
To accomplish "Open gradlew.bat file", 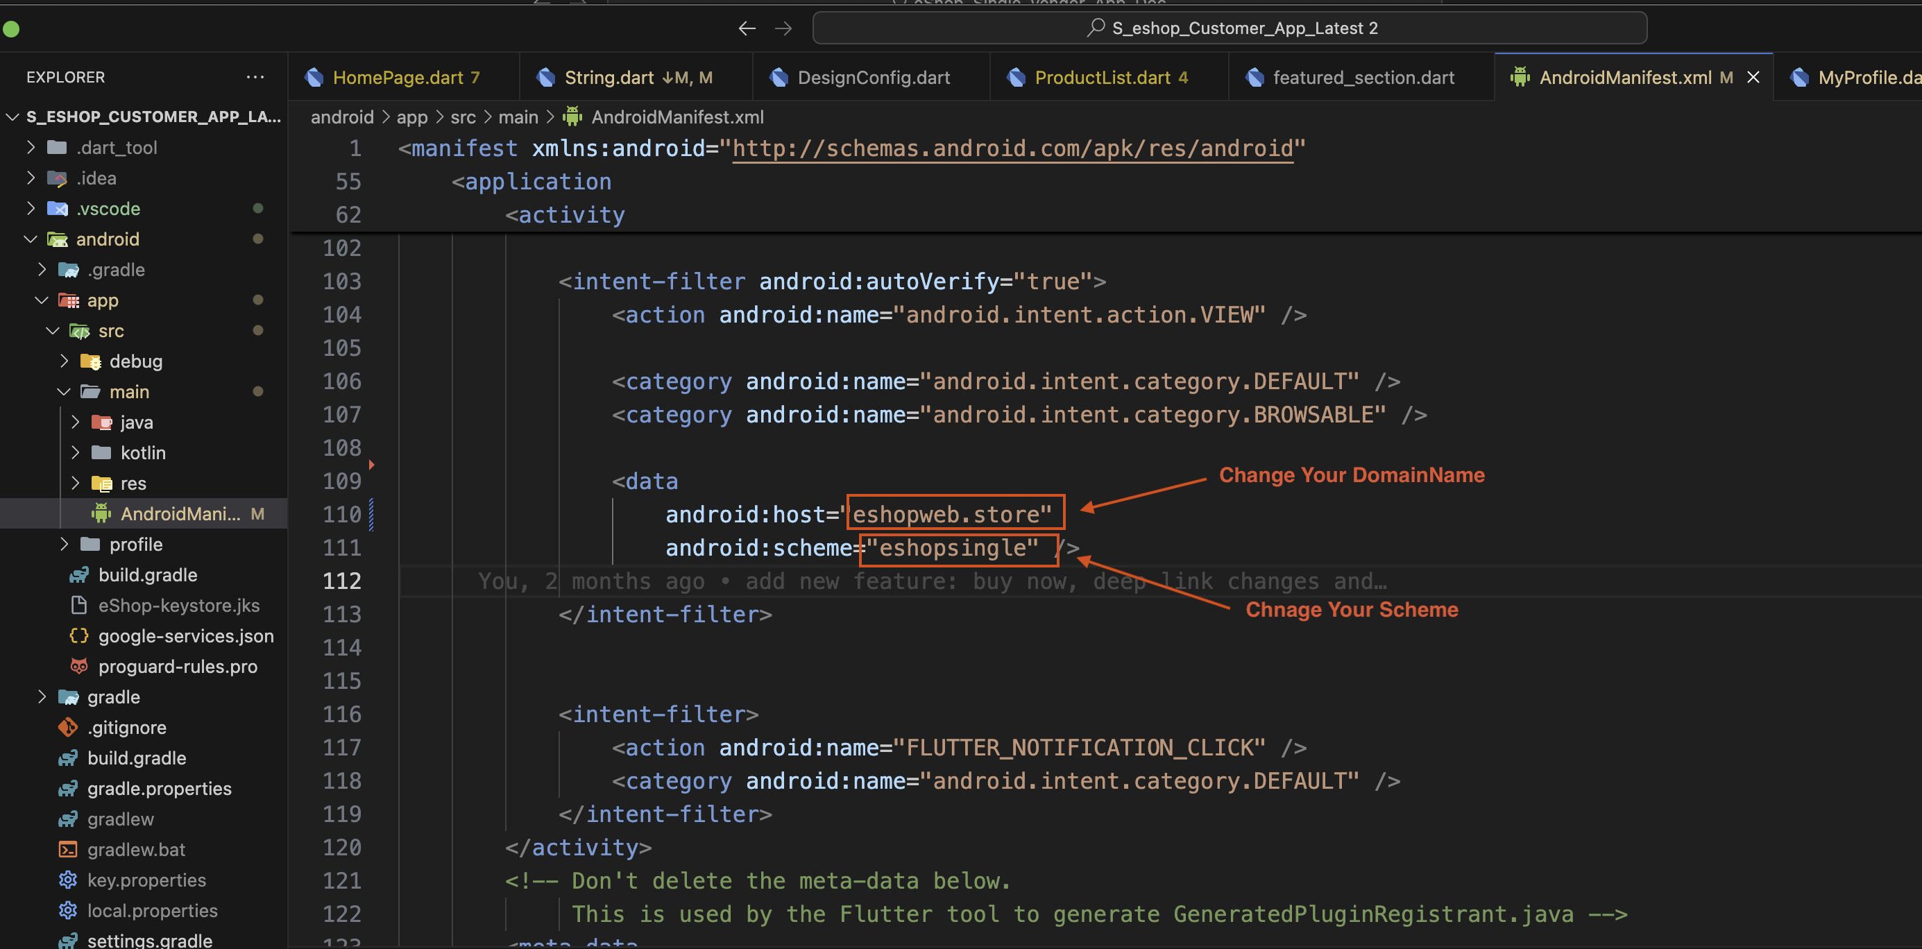I will [x=136, y=849].
